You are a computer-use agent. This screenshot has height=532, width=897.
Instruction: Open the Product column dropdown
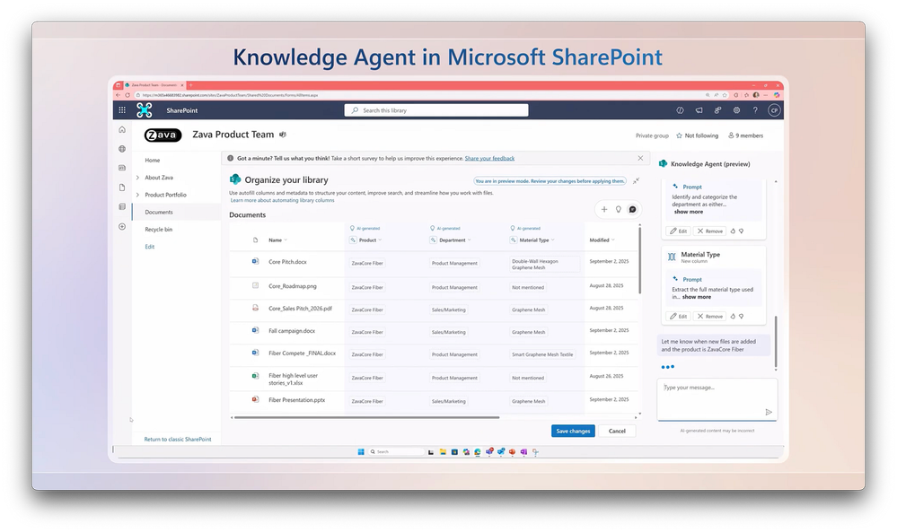coord(380,240)
